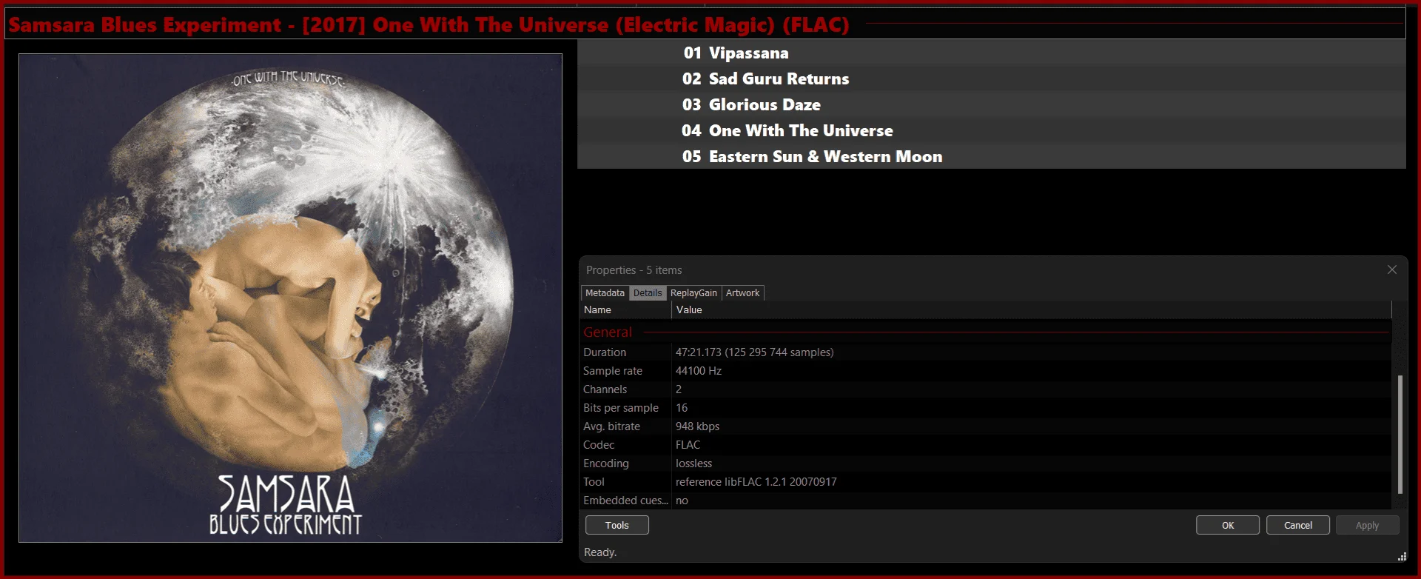Click the 47:21.173 duration value
Viewport: 1421px width, 579px height.
coord(754,352)
